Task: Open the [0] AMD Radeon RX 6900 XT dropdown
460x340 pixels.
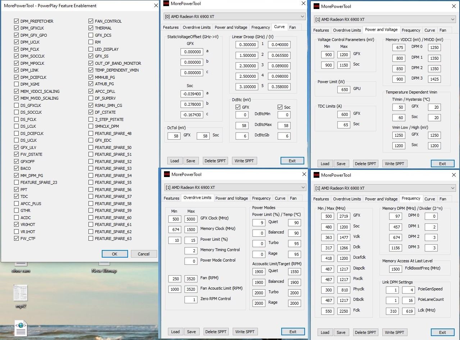Action: (234, 17)
